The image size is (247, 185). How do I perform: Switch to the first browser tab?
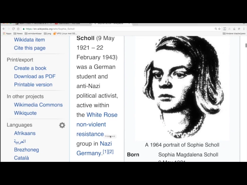(x=33, y=24)
